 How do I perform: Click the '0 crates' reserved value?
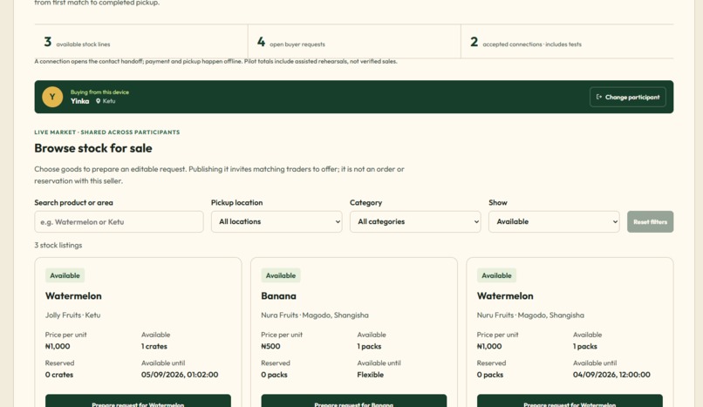click(59, 375)
